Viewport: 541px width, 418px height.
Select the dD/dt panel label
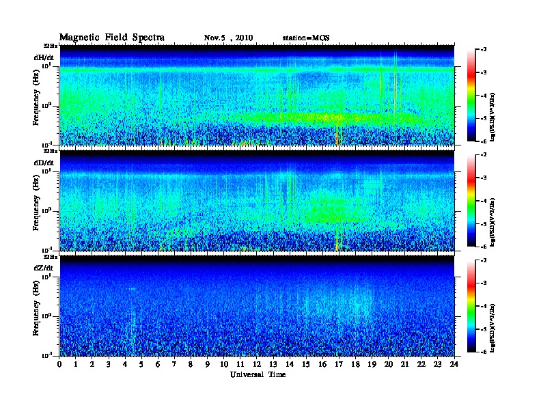pyautogui.click(x=44, y=163)
